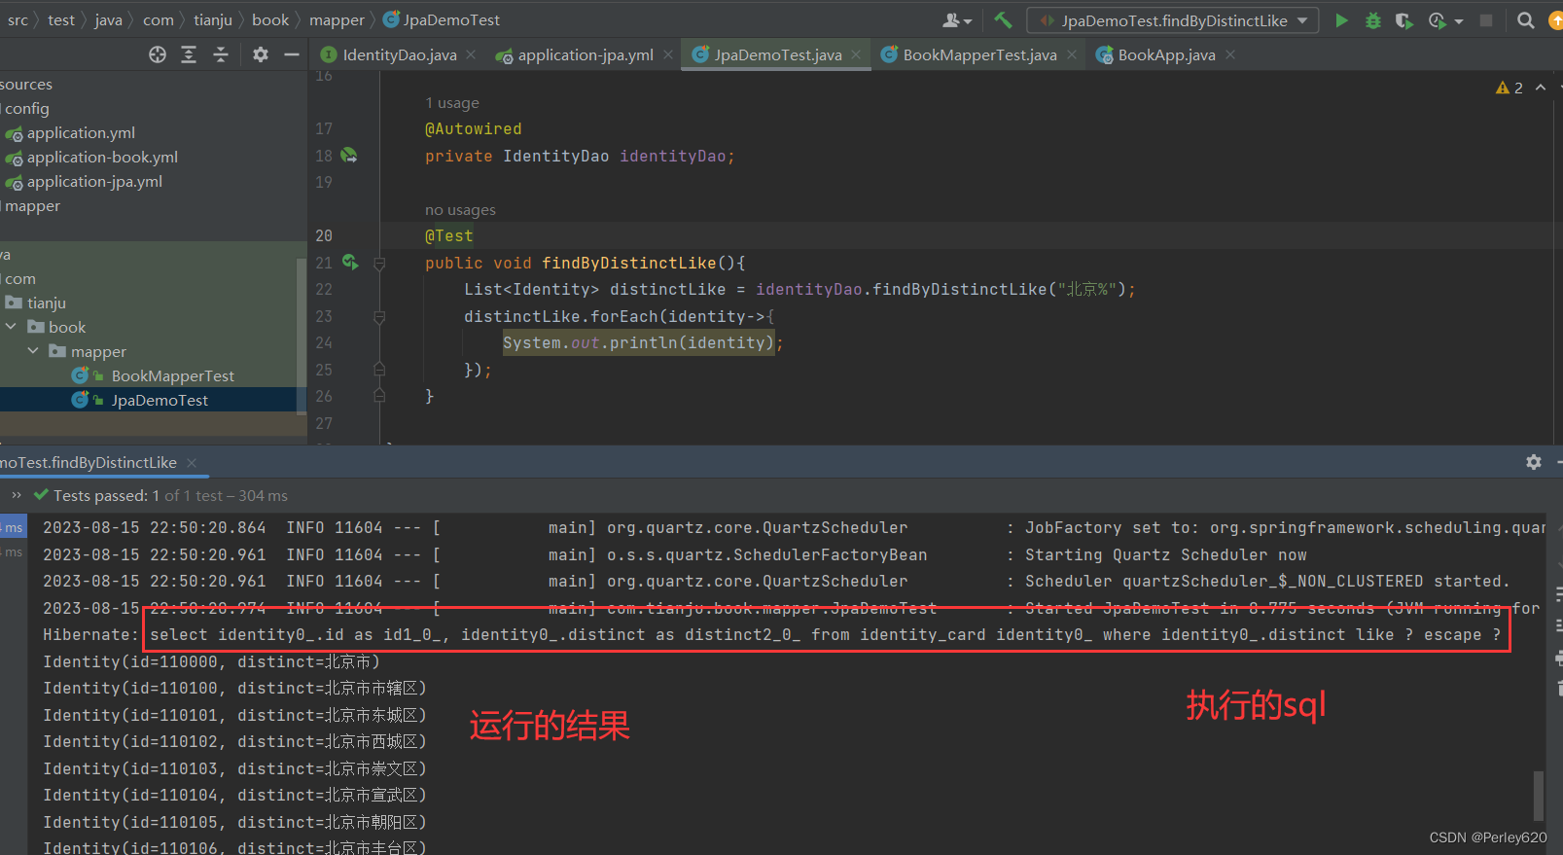Close the IdentityDao.java tab

[x=471, y=54]
